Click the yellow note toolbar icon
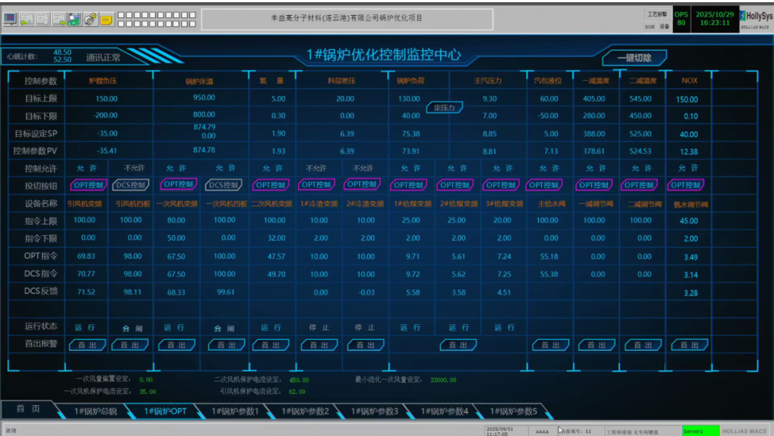774x436 pixels. pyautogui.click(x=106, y=19)
